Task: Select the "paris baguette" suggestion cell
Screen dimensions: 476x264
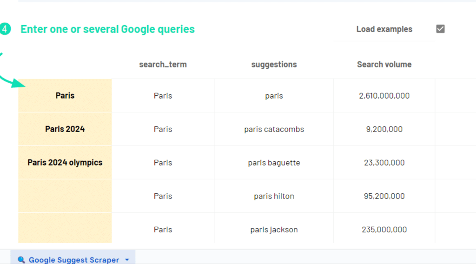Action: click(x=274, y=163)
